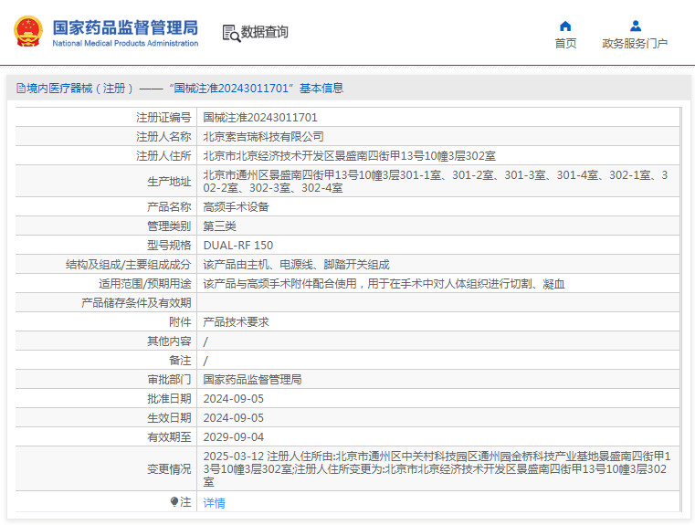Click the document icon before 境内医疗器械
695x525 pixels.
click(x=21, y=89)
